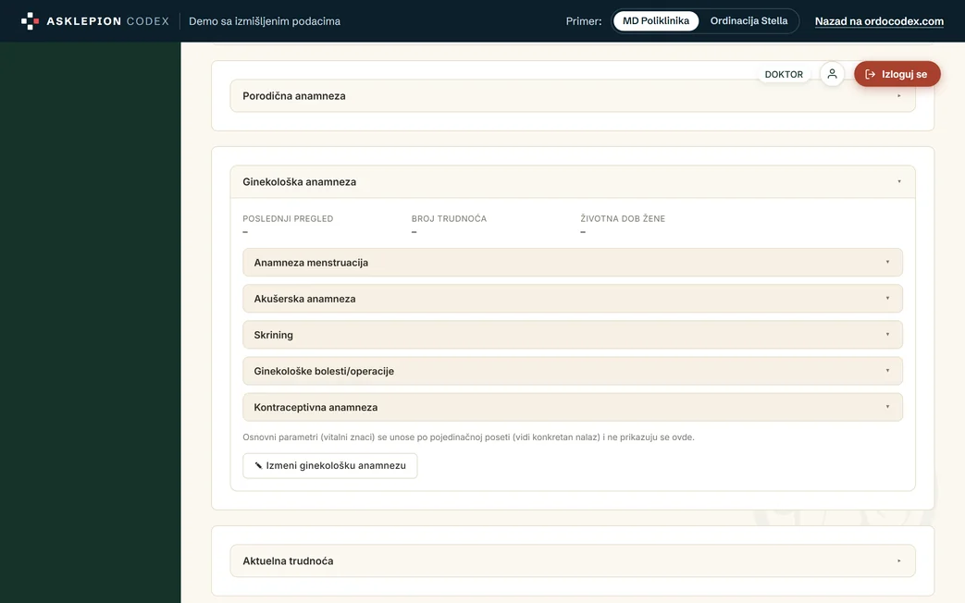This screenshot has width=965, height=603.
Task: Click the Asklepion Codex cross logo icon
Action: [x=30, y=21]
